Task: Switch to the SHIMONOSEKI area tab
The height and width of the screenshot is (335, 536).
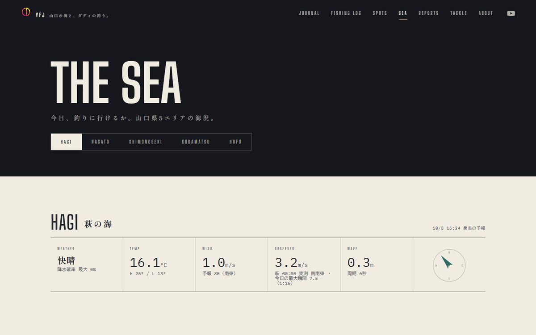Action: click(146, 142)
